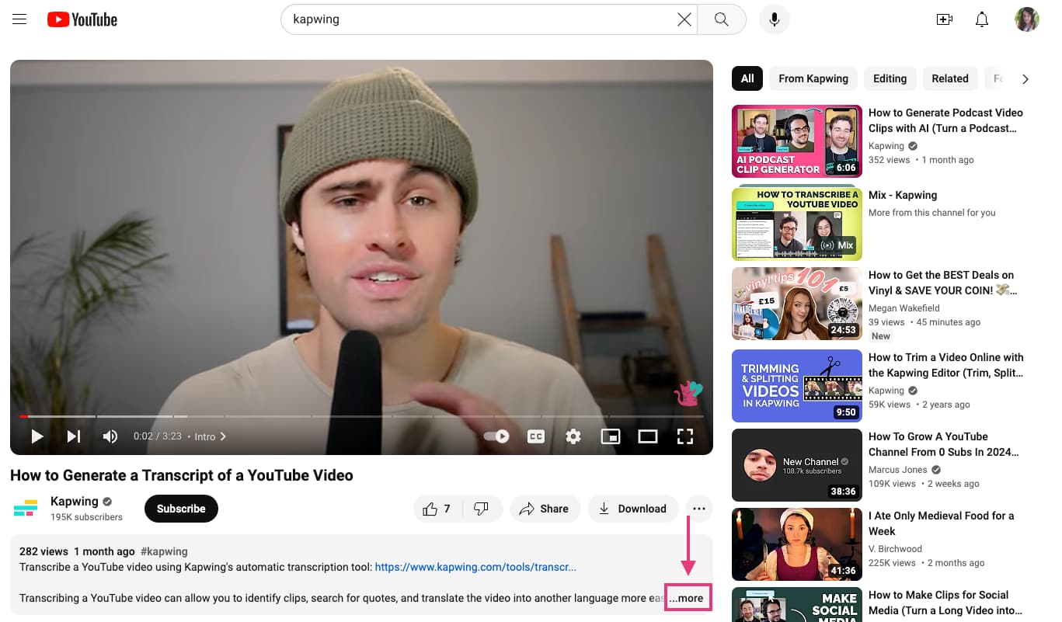The width and height of the screenshot is (1062, 622).
Task: Enter full screen mode
Action: click(x=685, y=436)
